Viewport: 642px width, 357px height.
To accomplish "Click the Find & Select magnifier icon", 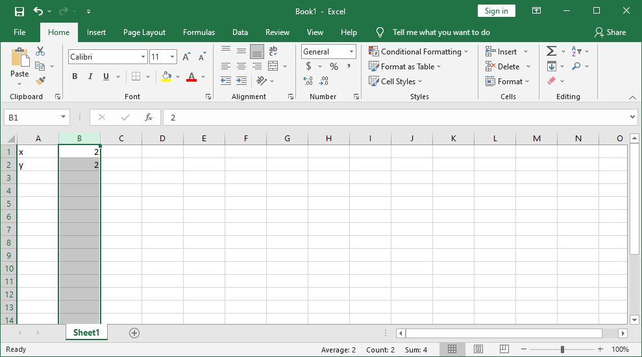I will [x=576, y=66].
